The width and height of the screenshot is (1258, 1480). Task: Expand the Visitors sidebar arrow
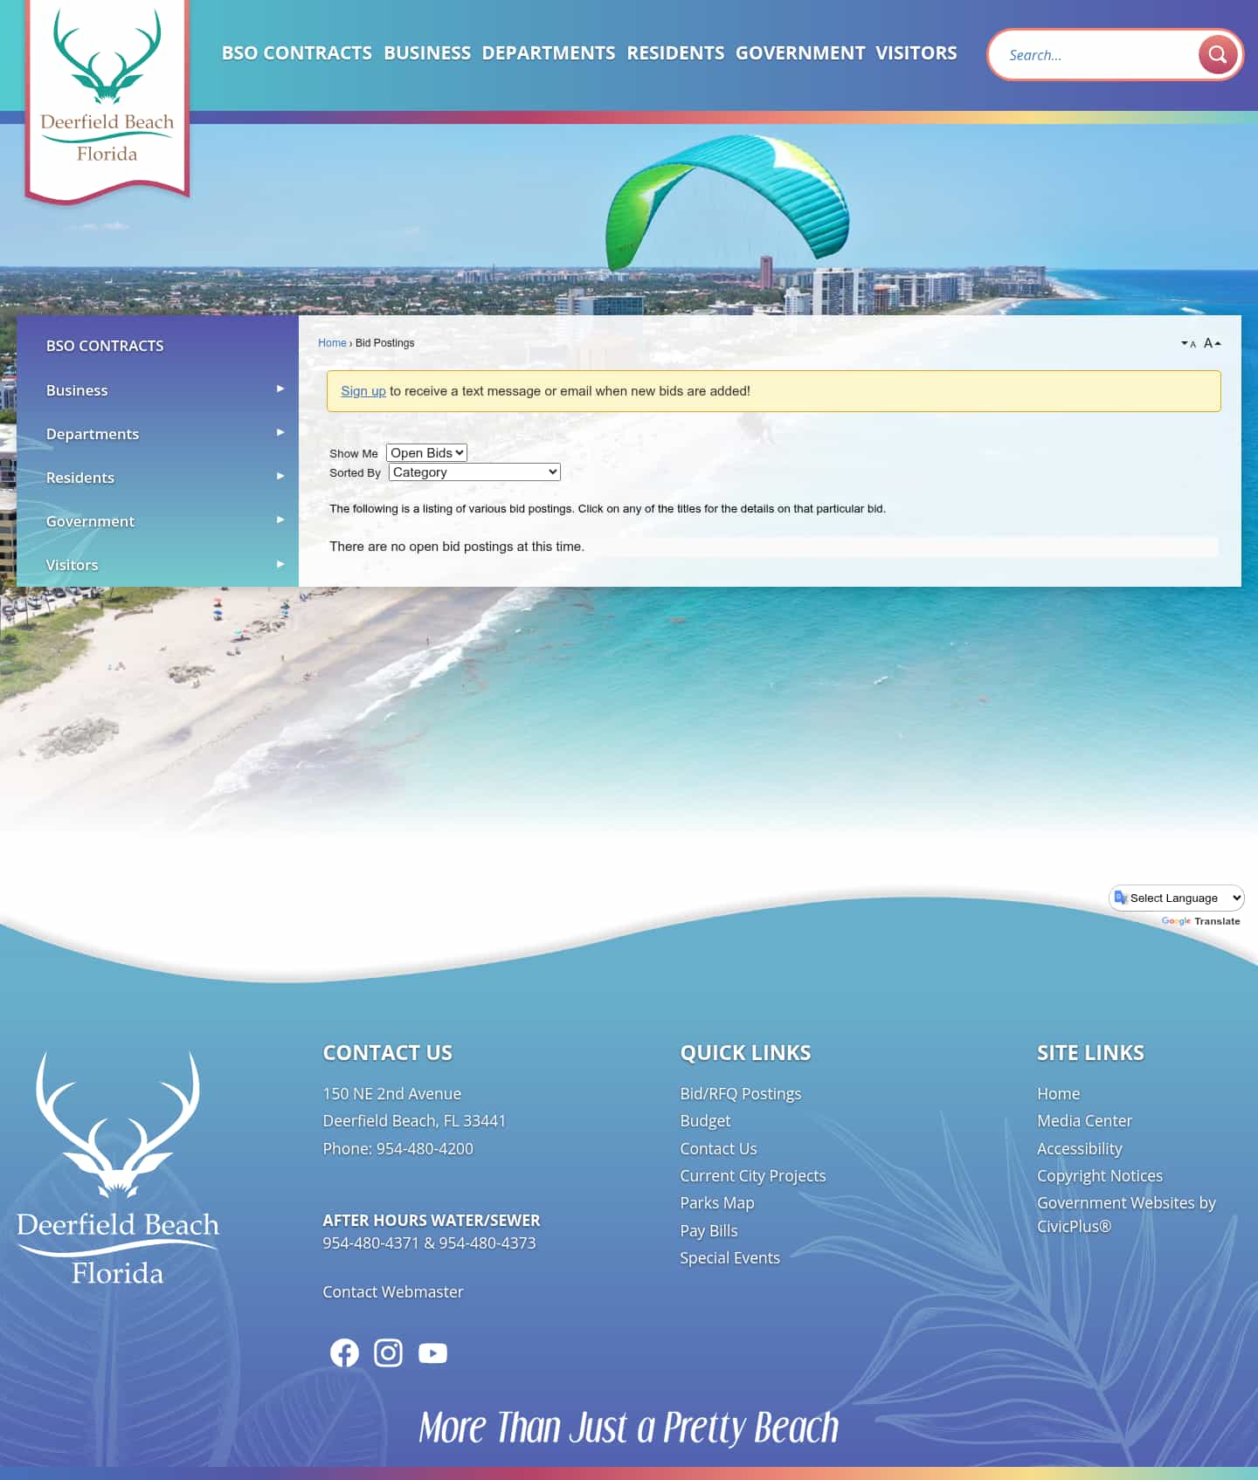(x=280, y=564)
